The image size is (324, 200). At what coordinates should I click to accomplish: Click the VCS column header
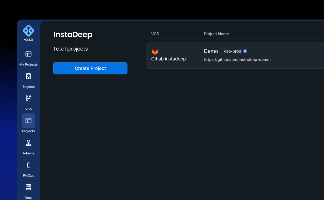155,34
